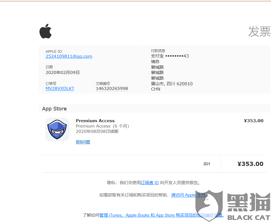
Task: Click the 眉山市, 四川 address line
Action: [171, 84]
